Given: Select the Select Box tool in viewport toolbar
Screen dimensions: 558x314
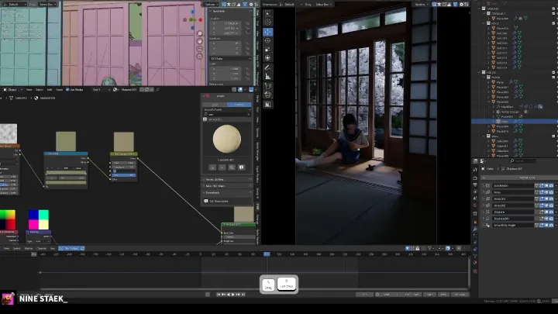Looking at the screenshot, I should click(x=267, y=13).
